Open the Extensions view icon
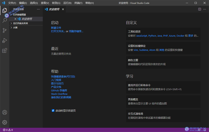209x132 pixels. [x=5, y=50]
